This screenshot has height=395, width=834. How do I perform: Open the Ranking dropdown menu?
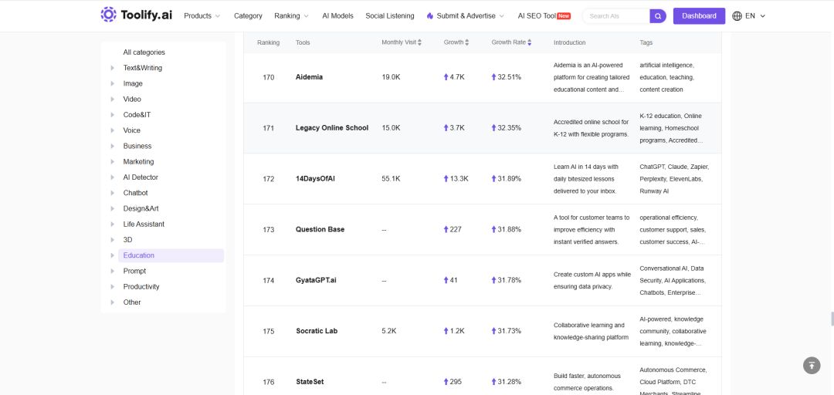[x=291, y=16]
